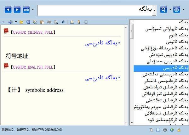
Task: Click the save floppy disk icon
Action: (x=28, y=22)
